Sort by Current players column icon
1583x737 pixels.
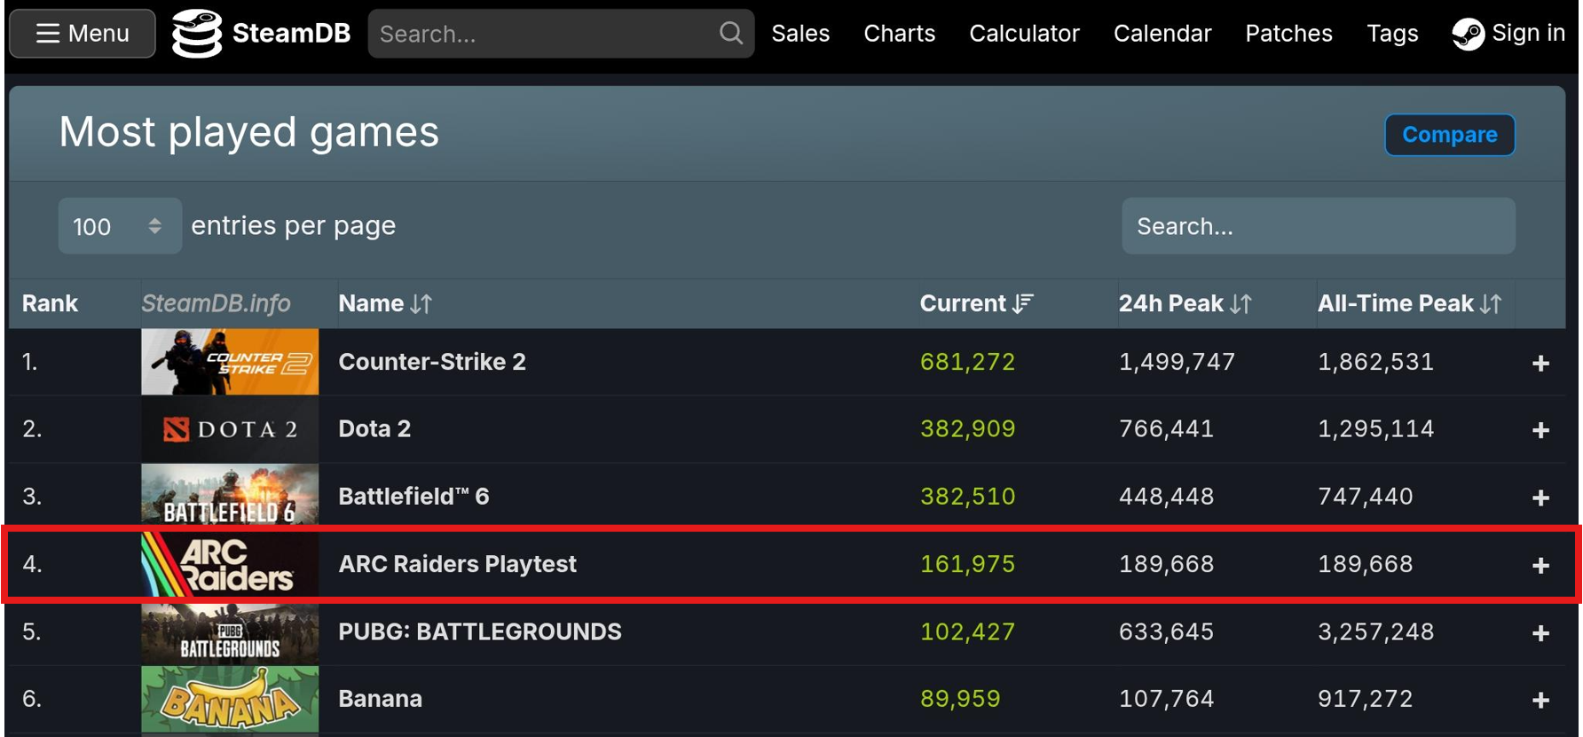(1023, 304)
